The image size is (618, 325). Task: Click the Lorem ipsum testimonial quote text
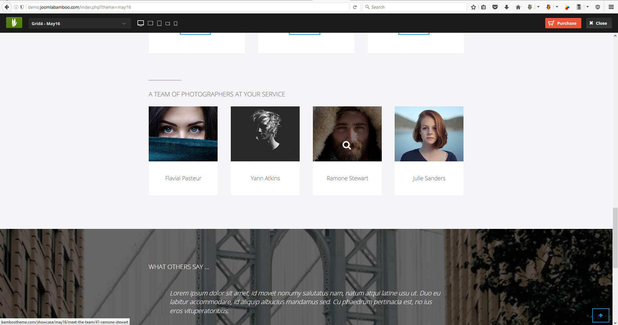tap(305, 302)
